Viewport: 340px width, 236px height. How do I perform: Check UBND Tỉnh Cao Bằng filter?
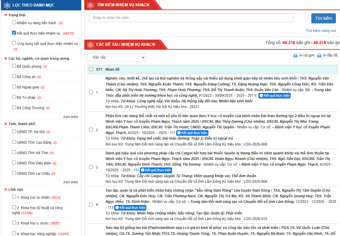click(14, 142)
